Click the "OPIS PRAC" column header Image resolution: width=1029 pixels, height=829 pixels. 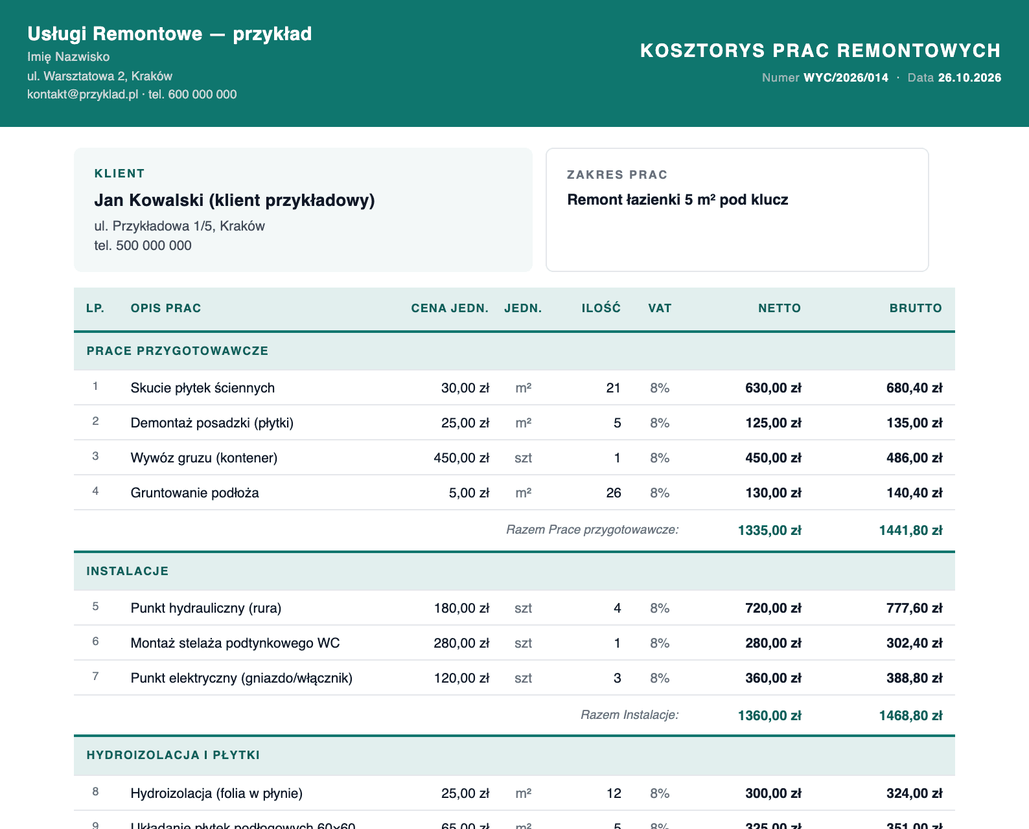pos(166,308)
